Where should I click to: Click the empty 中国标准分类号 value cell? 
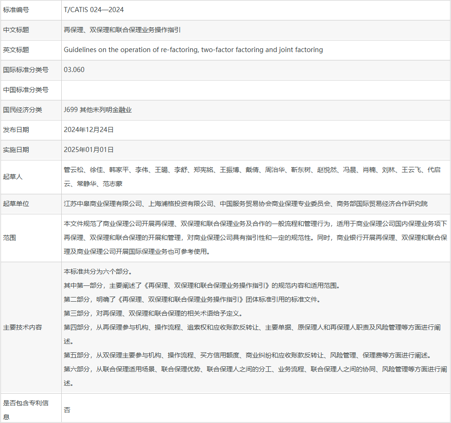(255, 90)
